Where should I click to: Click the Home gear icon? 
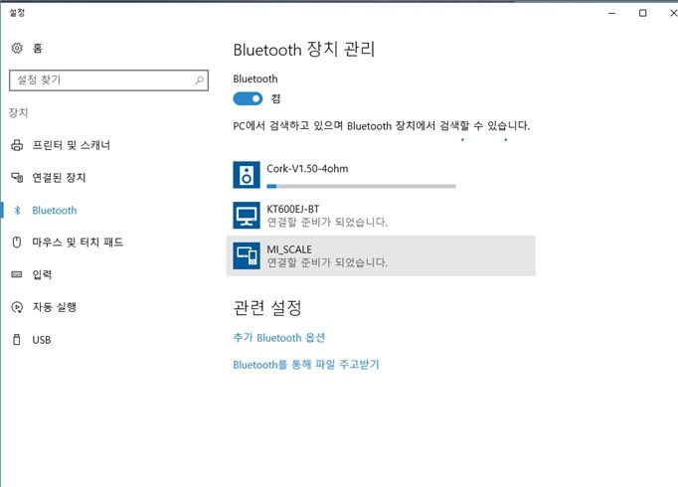coord(17,48)
